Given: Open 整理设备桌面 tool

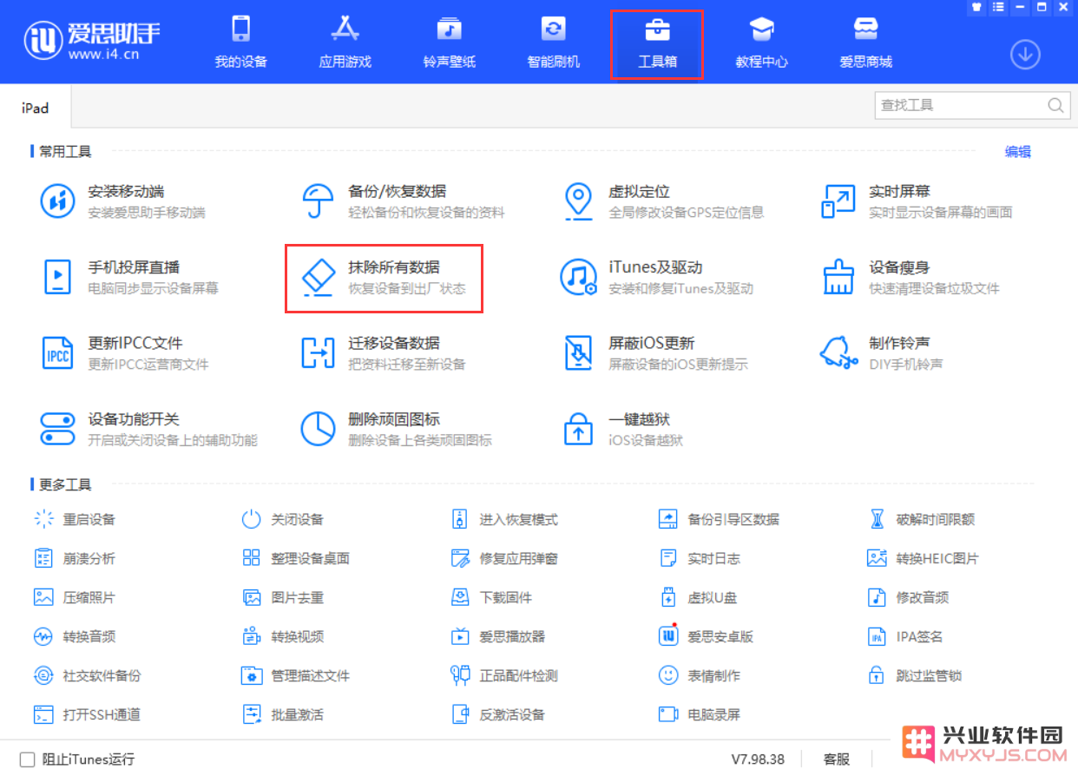Looking at the screenshot, I should (296, 558).
